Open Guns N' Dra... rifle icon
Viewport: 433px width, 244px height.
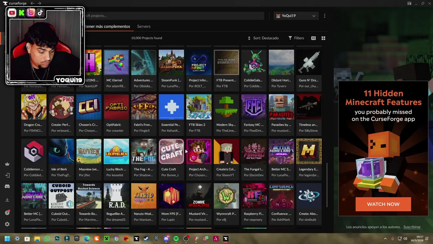(x=309, y=62)
